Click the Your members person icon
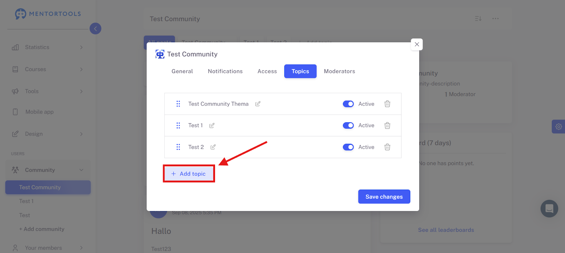Image resolution: width=565 pixels, height=253 pixels. (15, 248)
